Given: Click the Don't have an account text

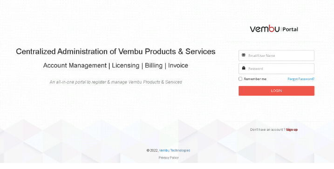Looking at the screenshot, I should click(267, 129).
